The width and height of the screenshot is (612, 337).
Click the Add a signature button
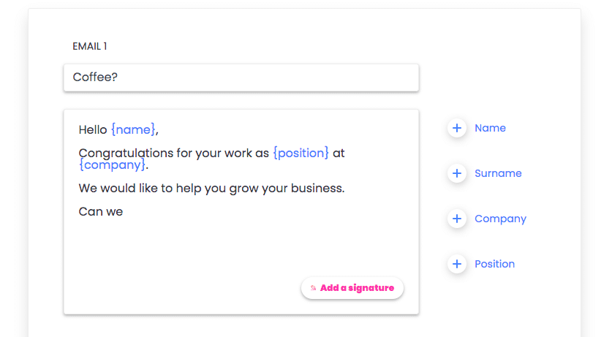[352, 288]
